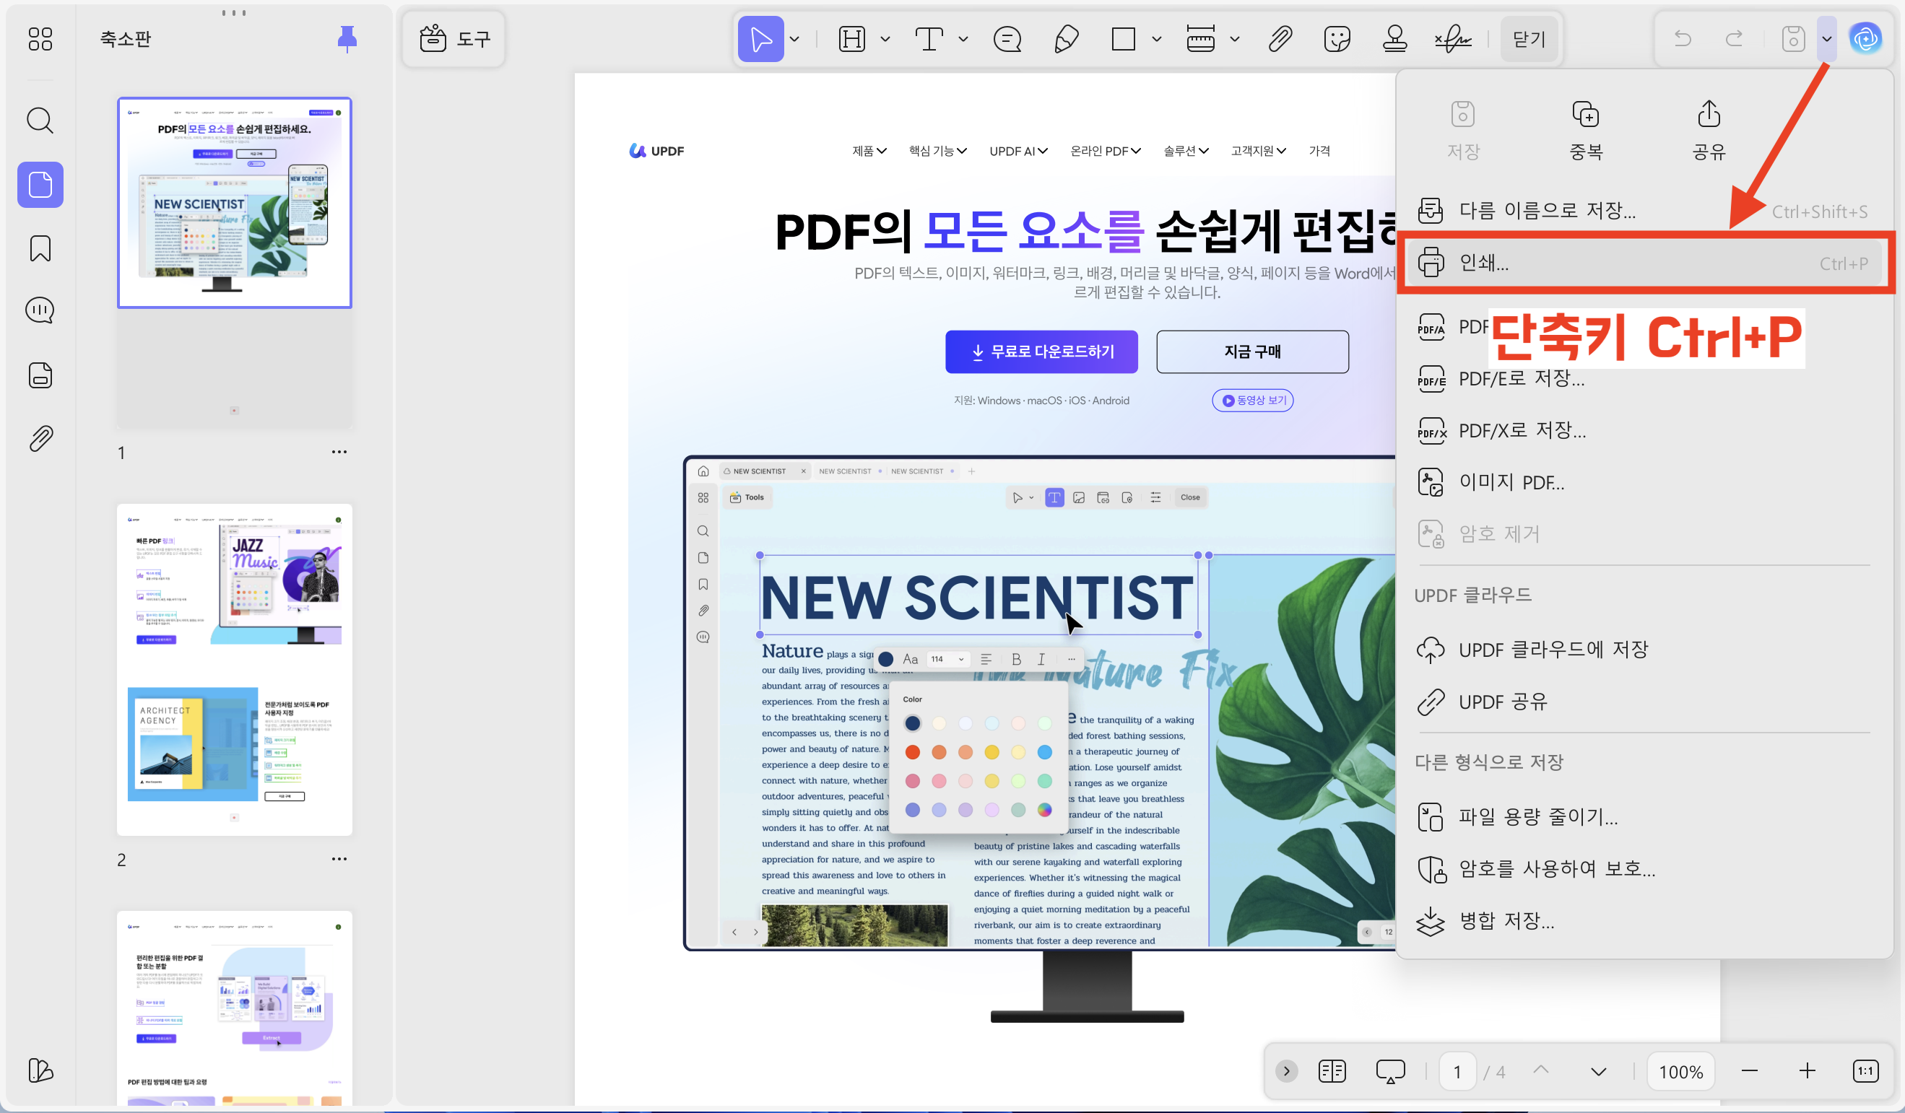Choose UPDF 공유 menu item
The image size is (1905, 1113).
click(1645, 701)
